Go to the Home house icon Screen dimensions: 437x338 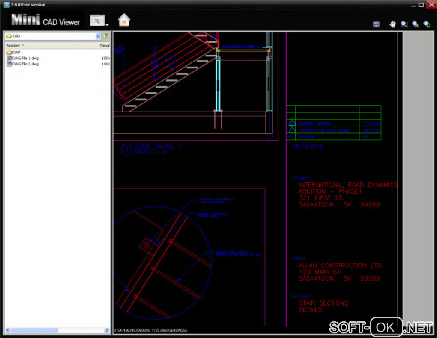pyautogui.click(x=124, y=20)
